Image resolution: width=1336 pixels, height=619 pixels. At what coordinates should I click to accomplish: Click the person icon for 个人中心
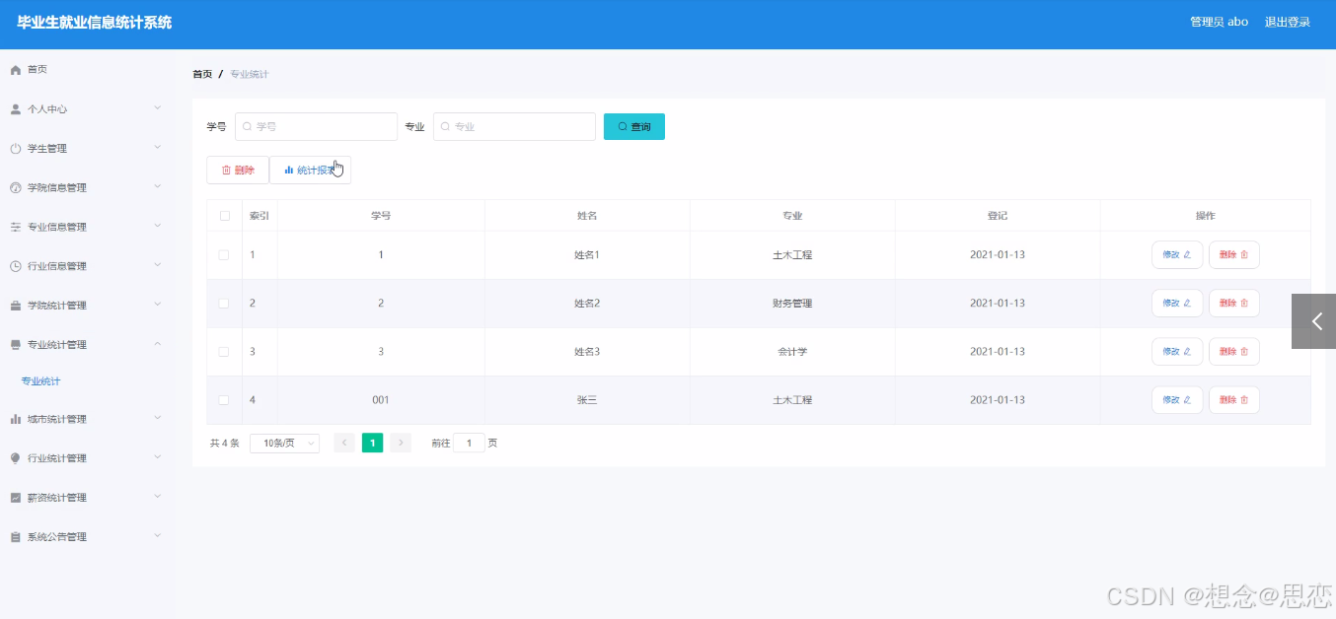16,109
